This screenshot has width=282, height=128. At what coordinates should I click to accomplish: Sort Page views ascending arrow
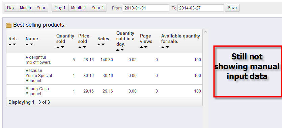[x=142, y=47]
